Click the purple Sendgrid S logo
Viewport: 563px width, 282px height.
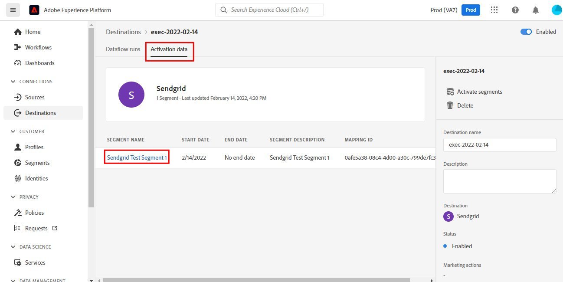(131, 95)
